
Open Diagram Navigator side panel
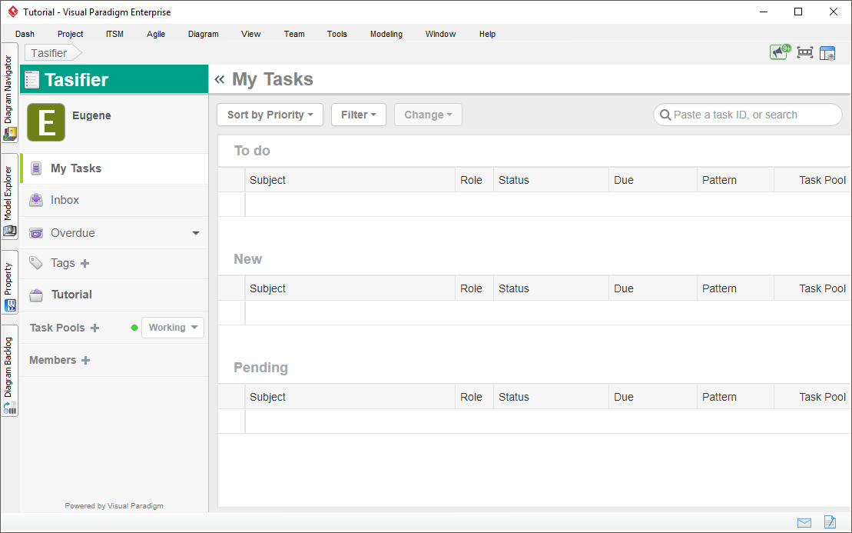9,92
